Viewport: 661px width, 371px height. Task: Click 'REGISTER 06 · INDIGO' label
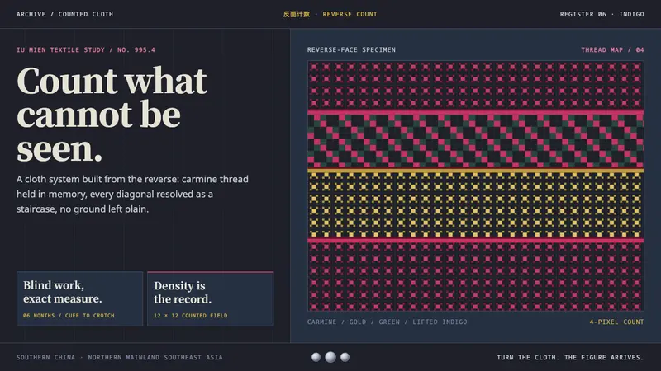click(x=602, y=14)
